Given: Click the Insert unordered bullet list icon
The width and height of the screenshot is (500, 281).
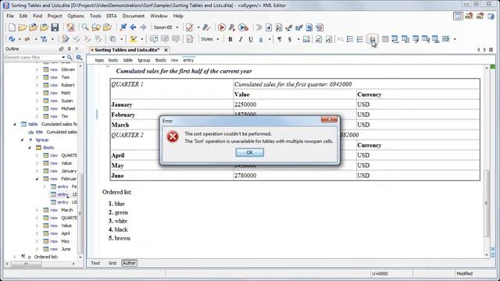Looking at the screenshot, I should [x=350, y=39].
